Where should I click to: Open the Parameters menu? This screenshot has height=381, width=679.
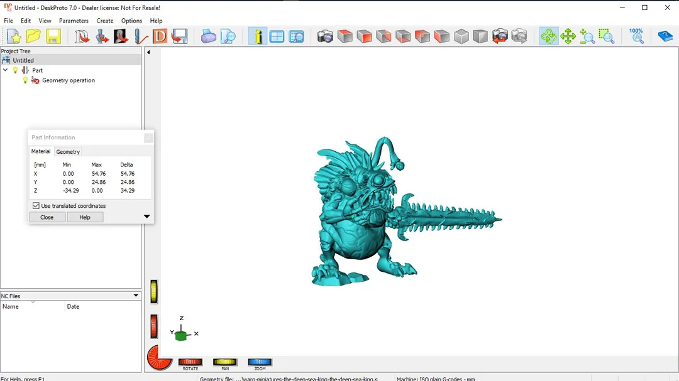pyautogui.click(x=74, y=21)
